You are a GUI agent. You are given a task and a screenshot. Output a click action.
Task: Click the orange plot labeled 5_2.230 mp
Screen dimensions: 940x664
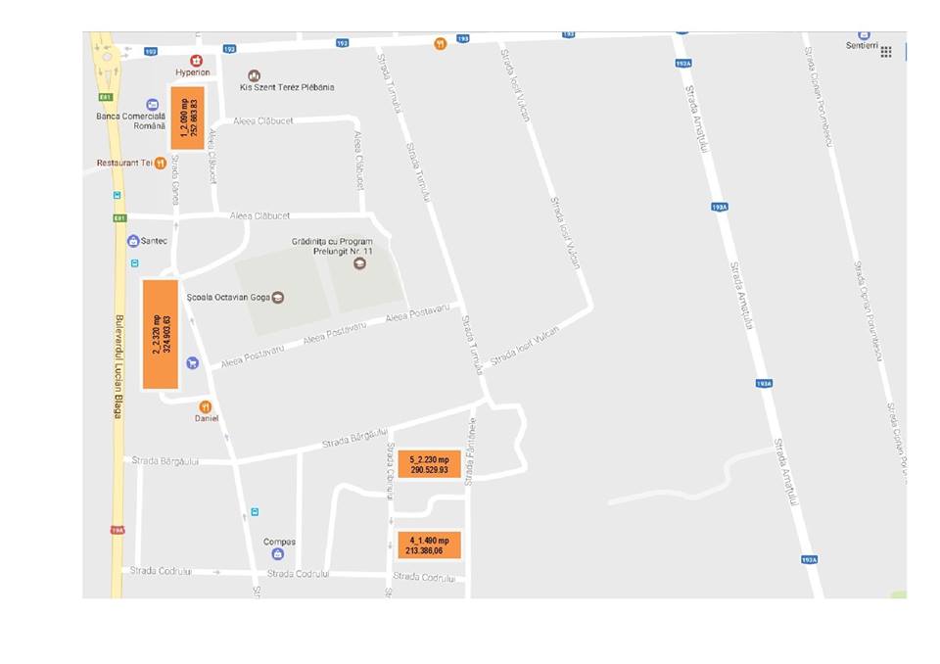pyautogui.click(x=429, y=464)
